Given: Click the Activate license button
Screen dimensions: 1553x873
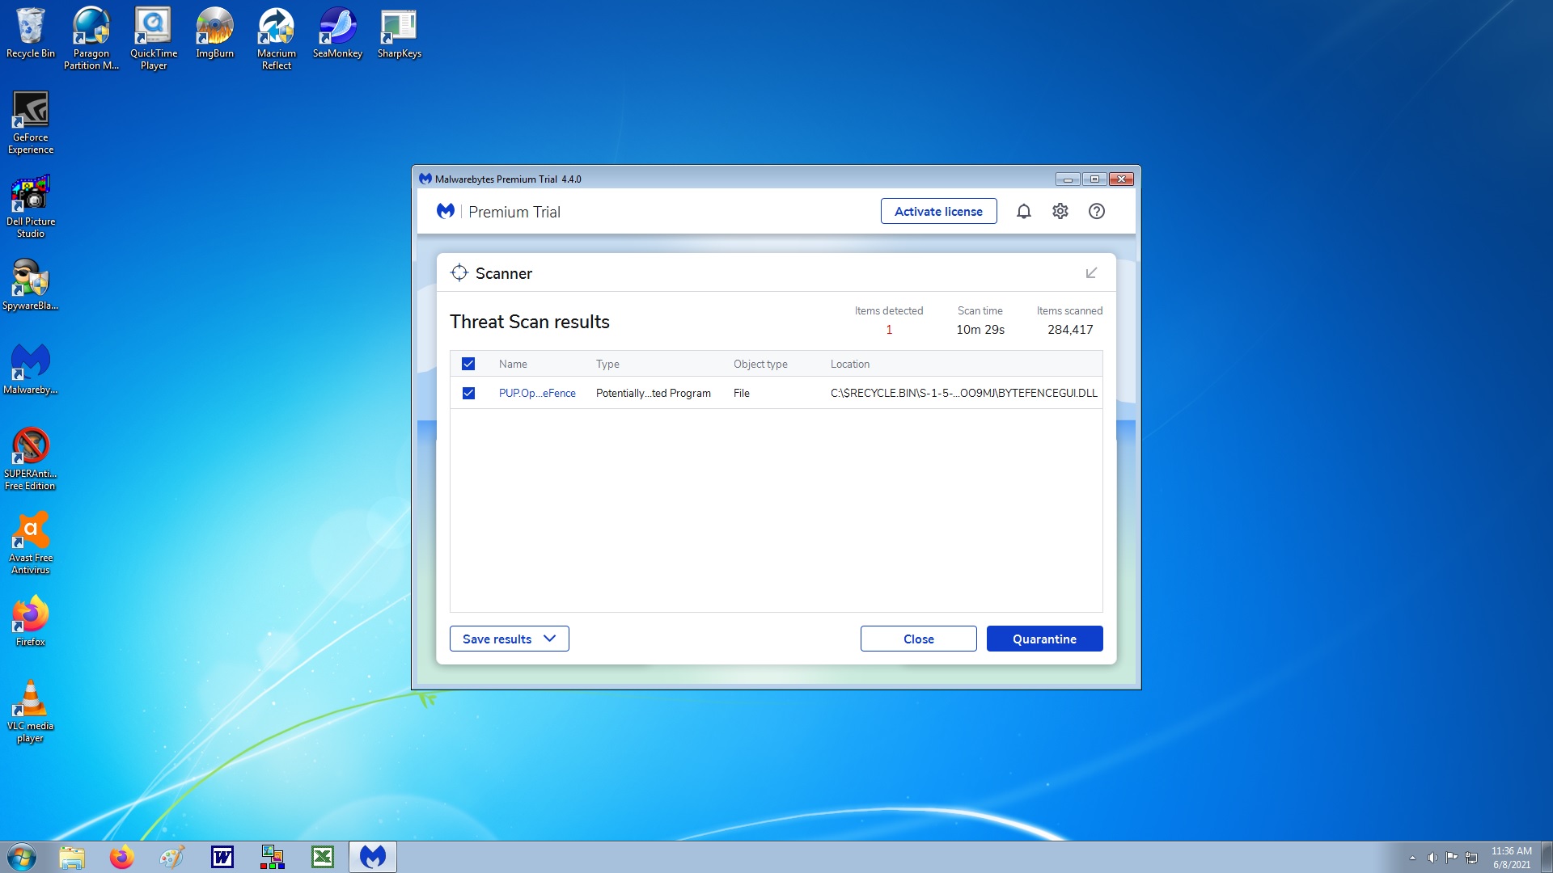Looking at the screenshot, I should (938, 211).
